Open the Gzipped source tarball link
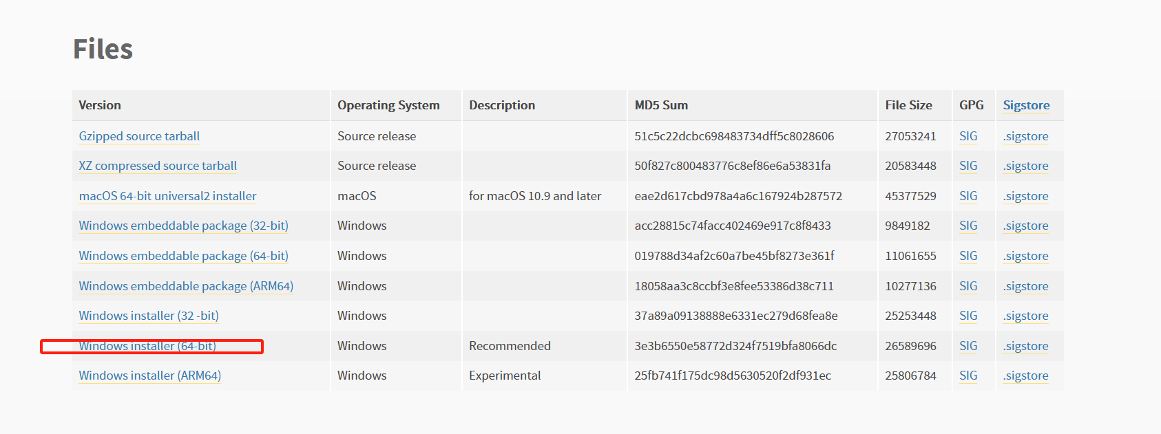Screen dimensions: 1161x434 point(139,136)
